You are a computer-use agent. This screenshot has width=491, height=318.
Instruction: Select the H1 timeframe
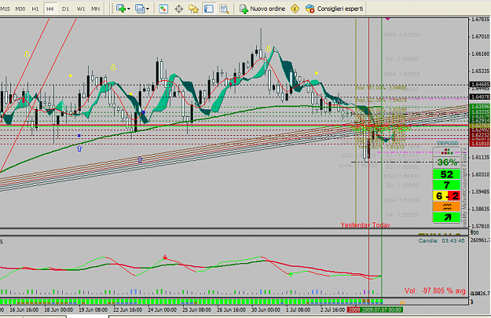pos(35,9)
